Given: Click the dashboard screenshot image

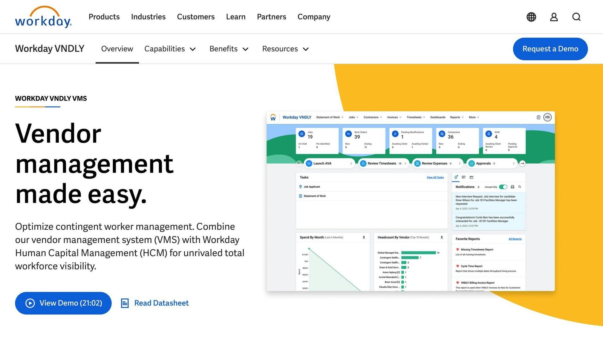Looking at the screenshot, I should click(x=411, y=201).
